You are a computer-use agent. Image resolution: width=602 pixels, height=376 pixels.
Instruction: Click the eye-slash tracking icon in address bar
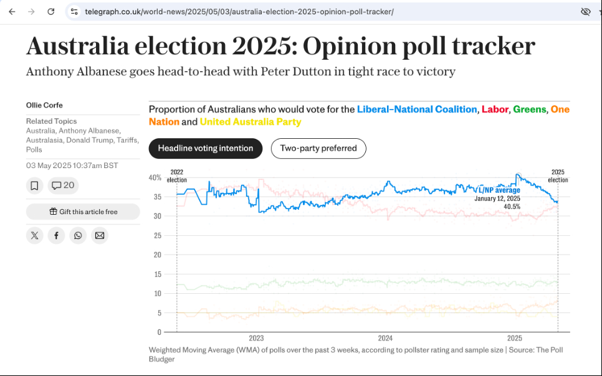coord(585,12)
